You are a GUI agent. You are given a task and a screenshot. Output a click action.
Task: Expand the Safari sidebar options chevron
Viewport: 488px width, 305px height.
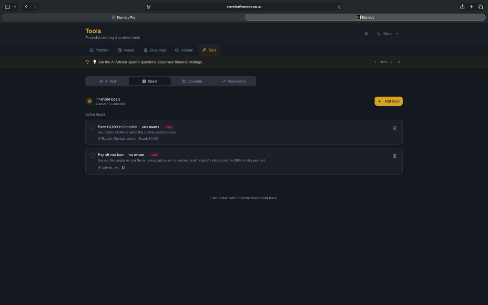15,7
